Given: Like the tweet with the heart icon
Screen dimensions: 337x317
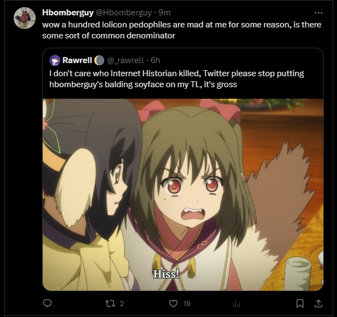Looking at the screenshot, I should pos(173,303).
